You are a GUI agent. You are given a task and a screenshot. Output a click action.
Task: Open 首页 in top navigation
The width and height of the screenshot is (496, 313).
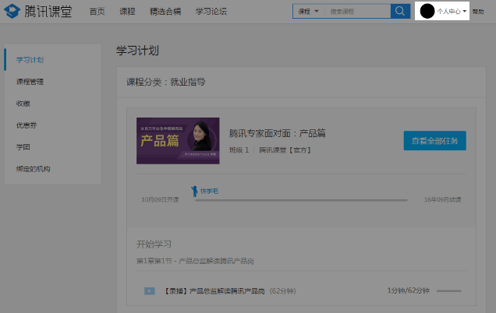[97, 12]
